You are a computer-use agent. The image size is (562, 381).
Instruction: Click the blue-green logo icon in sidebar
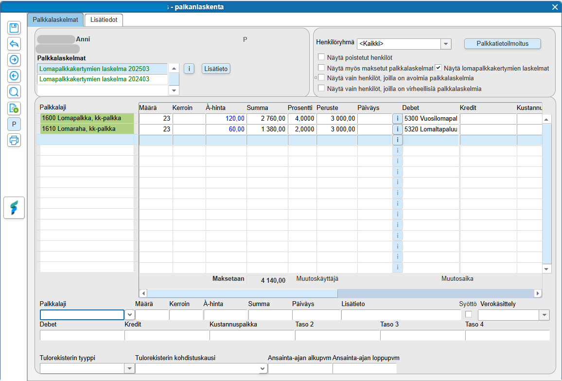click(14, 208)
